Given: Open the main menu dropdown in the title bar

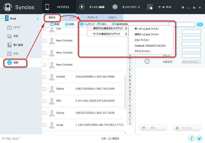Looking at the screenshot, I should (183, 7).
